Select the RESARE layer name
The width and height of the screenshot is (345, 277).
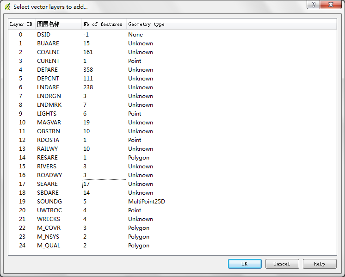[x=47, y=158]
